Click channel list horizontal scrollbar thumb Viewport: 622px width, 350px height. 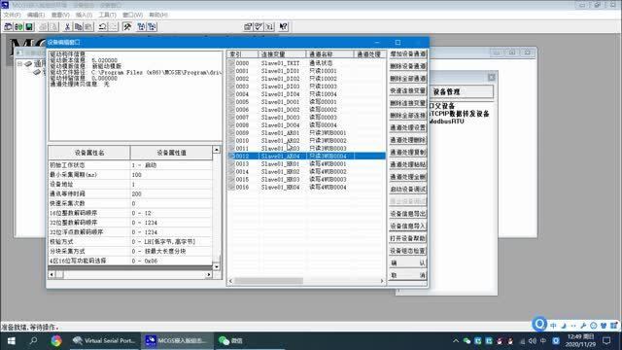(268, 281)
